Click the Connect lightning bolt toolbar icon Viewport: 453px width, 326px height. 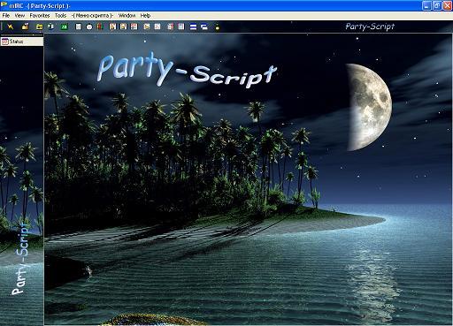[11, 27]
